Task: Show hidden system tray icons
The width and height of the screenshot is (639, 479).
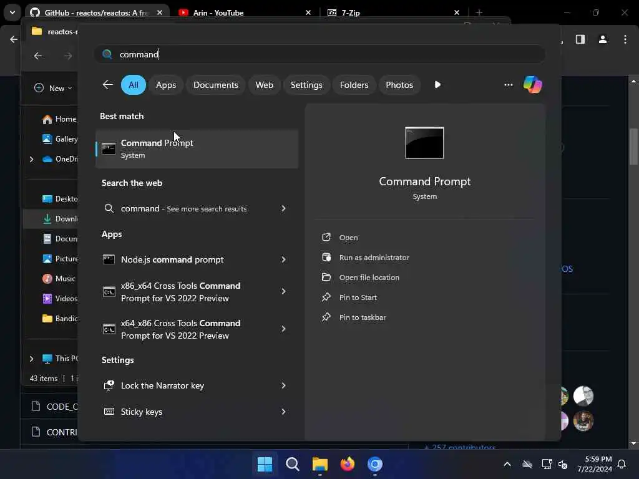Action: [x=507, y=464]
